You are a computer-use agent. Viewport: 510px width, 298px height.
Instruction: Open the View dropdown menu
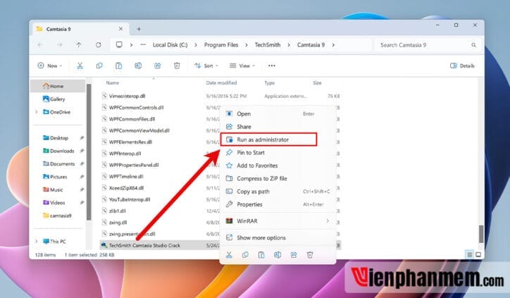242,66
